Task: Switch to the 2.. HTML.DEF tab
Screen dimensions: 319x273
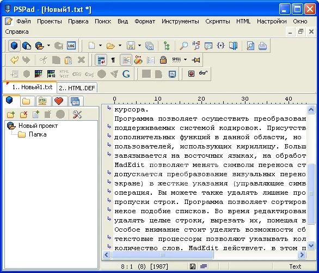Action: pos(77,88)
